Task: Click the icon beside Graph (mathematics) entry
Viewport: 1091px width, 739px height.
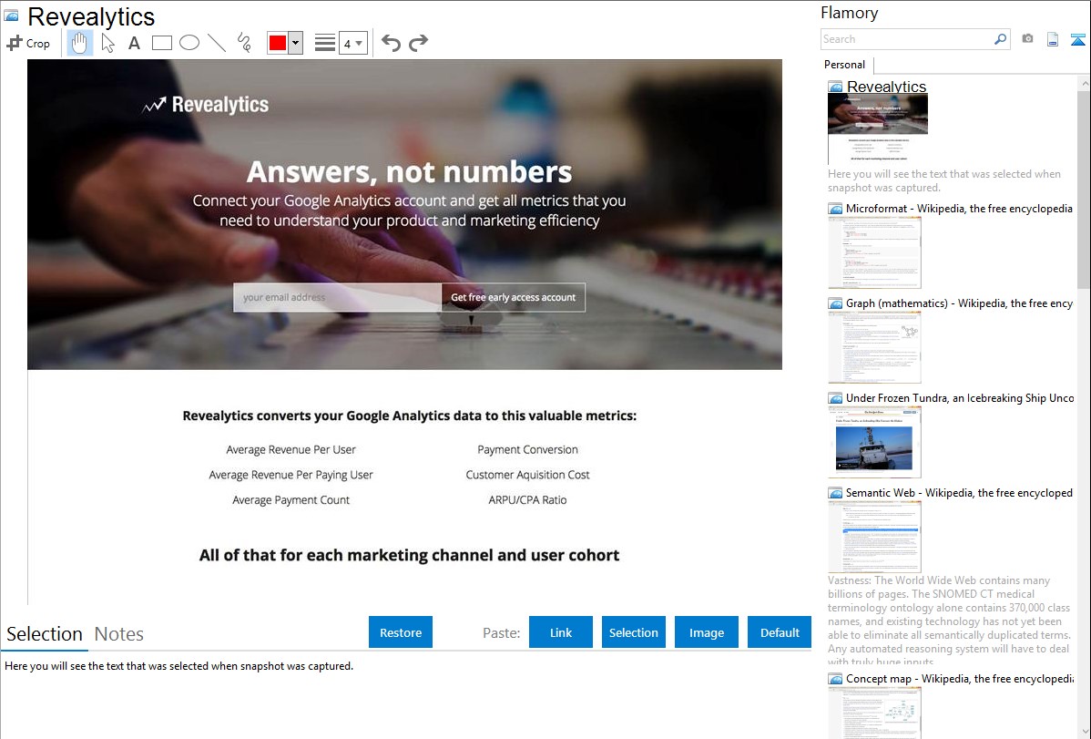Action: 835,303
